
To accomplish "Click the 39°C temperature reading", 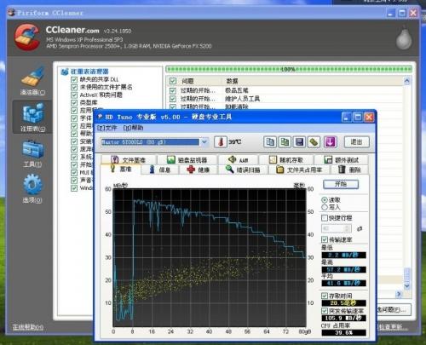I will click(234, 141).
